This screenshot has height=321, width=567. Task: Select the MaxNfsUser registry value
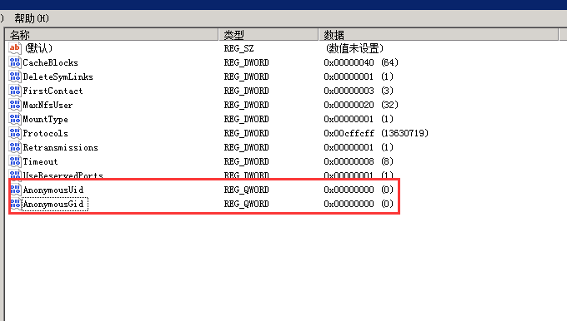pyautogui.click(x=48, y=106)
